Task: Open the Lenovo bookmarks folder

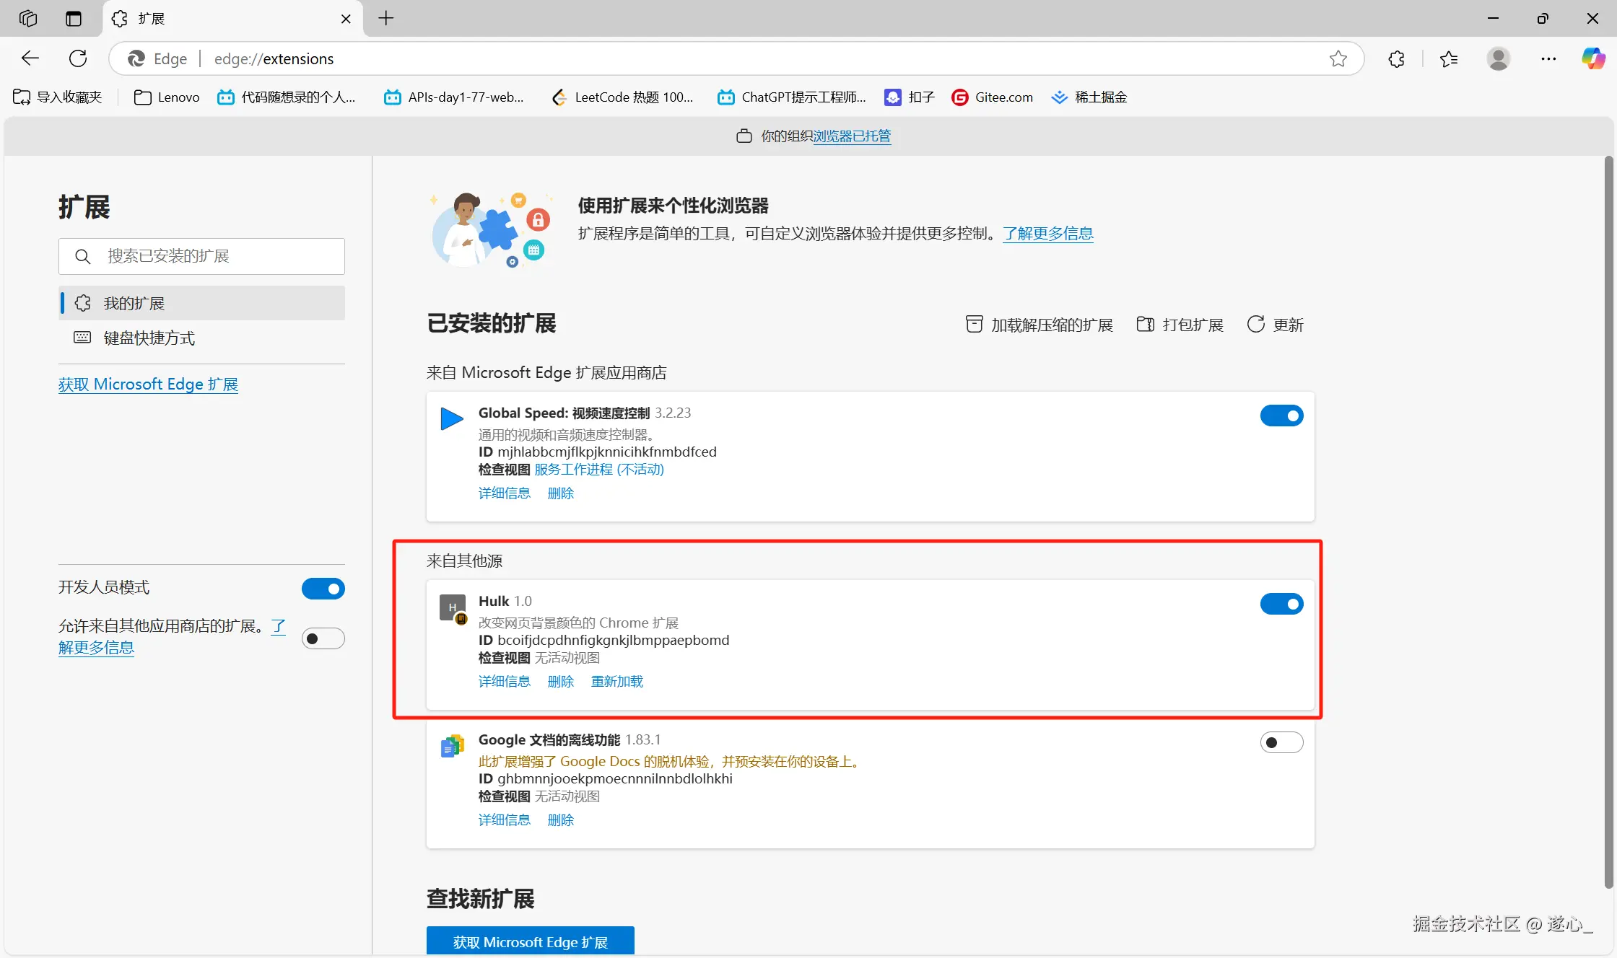Action: [167, 97]
